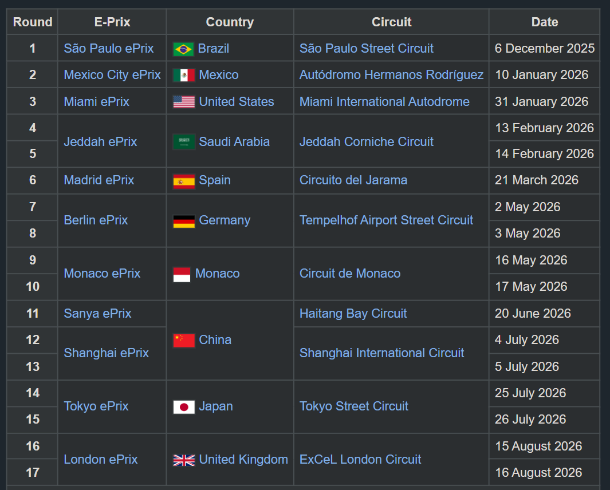The width and height of the screenshot is (610, 490).
Task: Click the Round column header
Action: point(32,22)
